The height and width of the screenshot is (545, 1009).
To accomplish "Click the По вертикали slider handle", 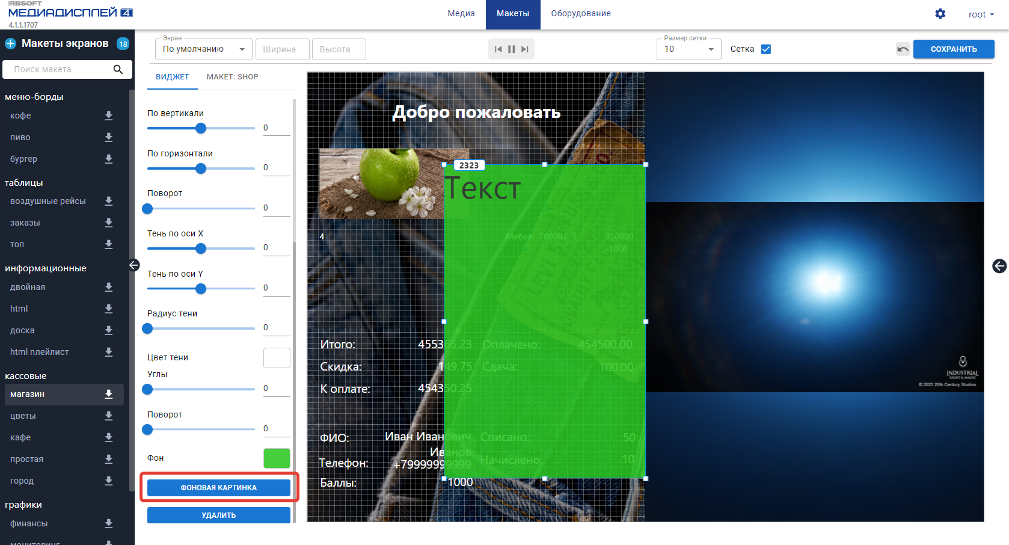I will click(201, 128).
